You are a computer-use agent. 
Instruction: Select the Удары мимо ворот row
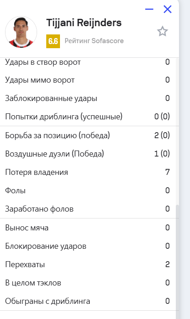click(x=87, y=80)
